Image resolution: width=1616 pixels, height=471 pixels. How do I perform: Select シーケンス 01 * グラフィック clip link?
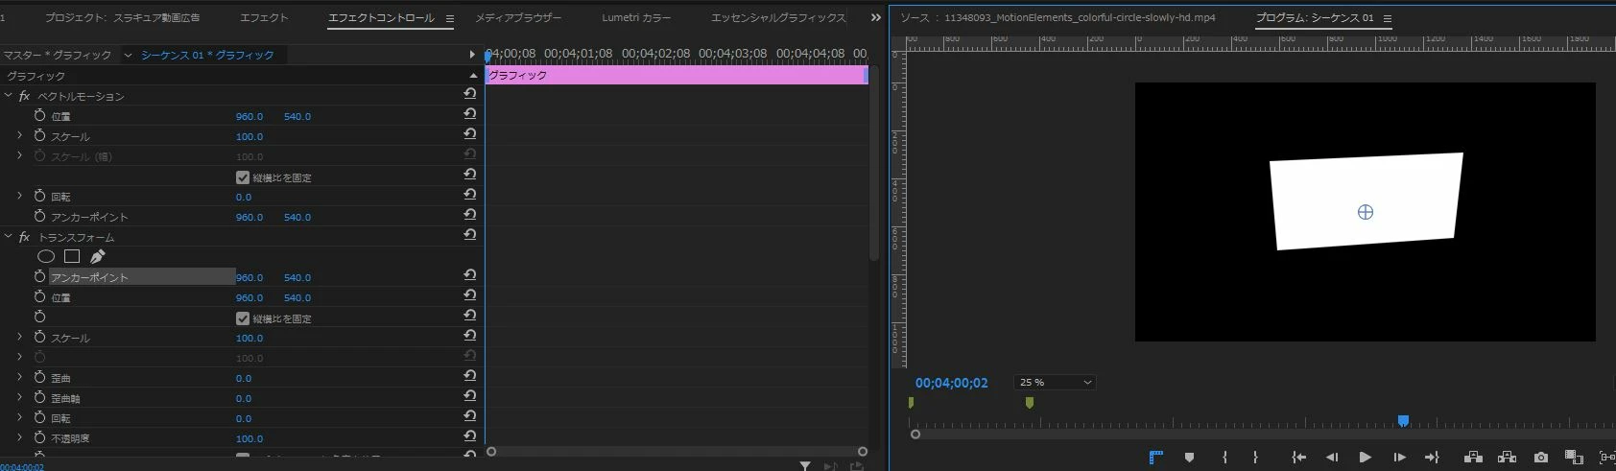[207, 55]
